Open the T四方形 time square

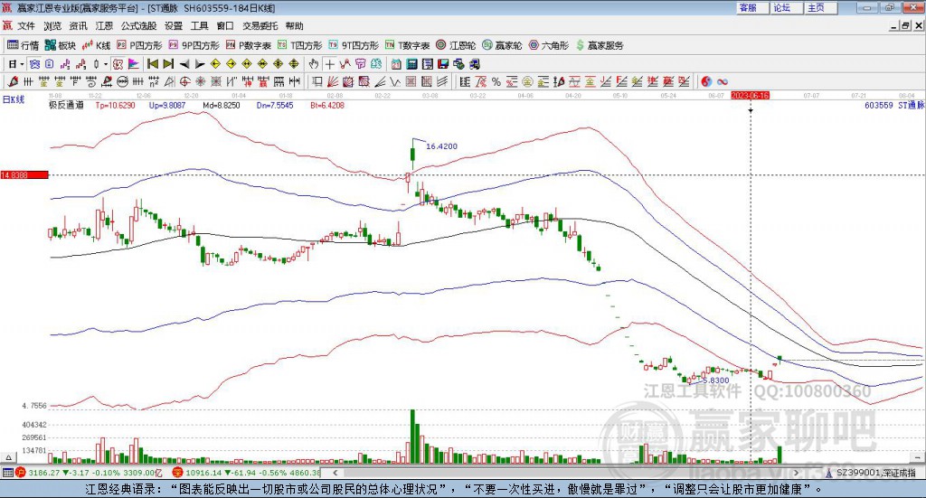point(299,45)
